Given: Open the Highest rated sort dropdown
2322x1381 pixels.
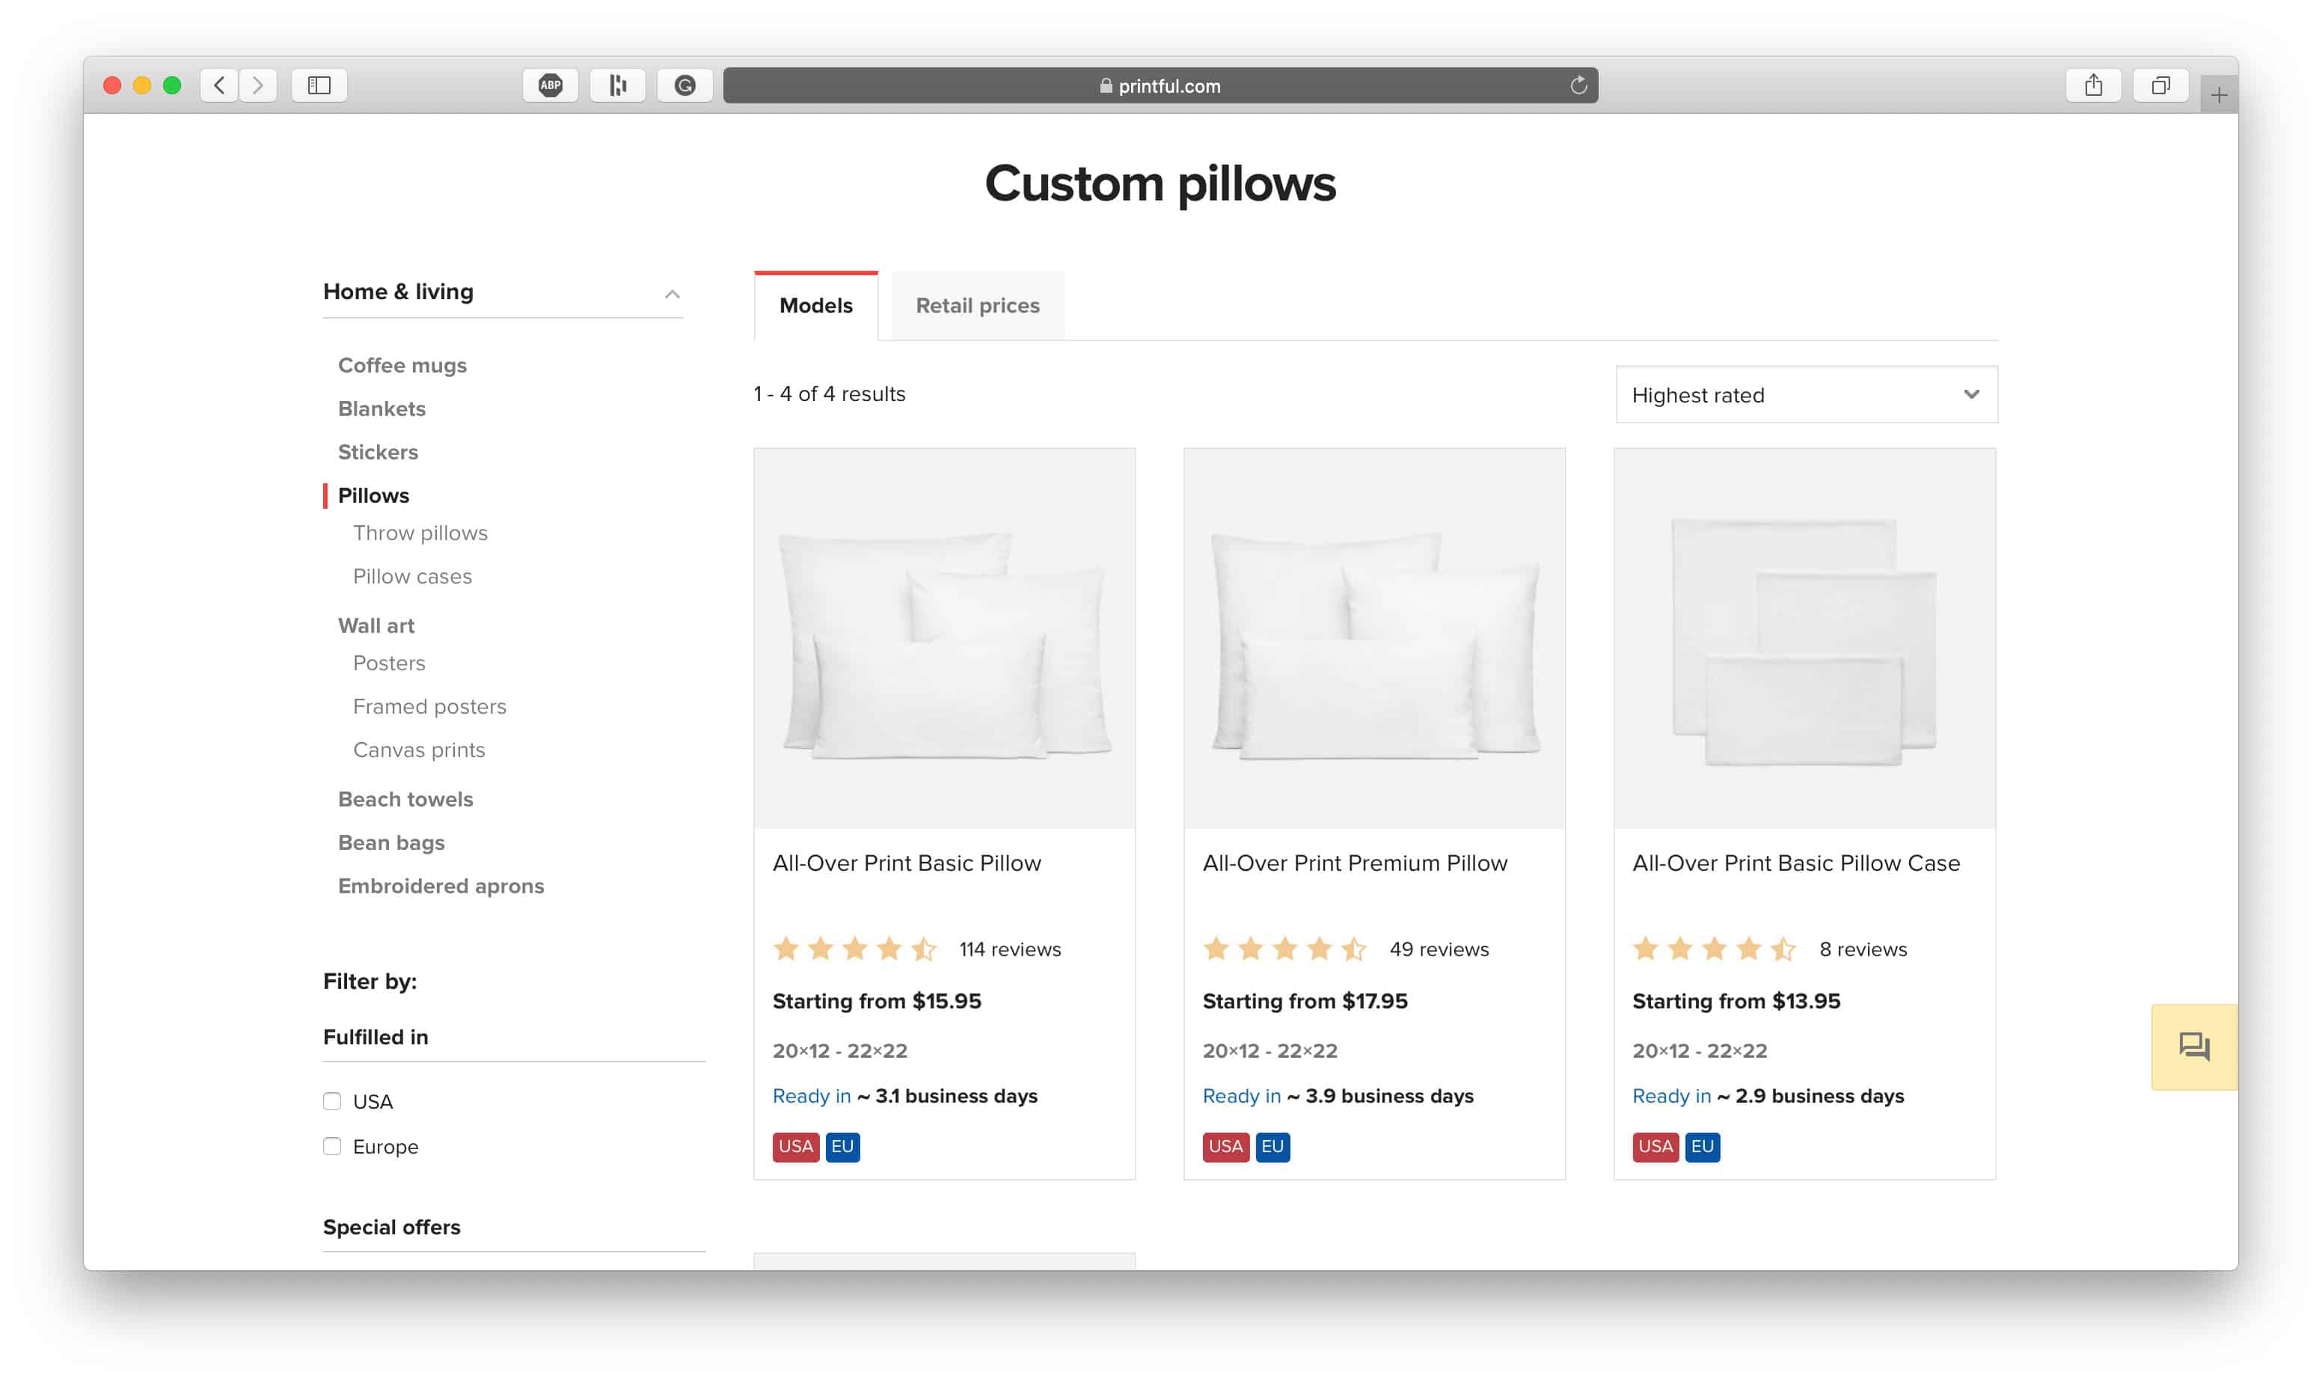Looking at the screenshot, I should pyautogui.click(x=1806, y=394).
